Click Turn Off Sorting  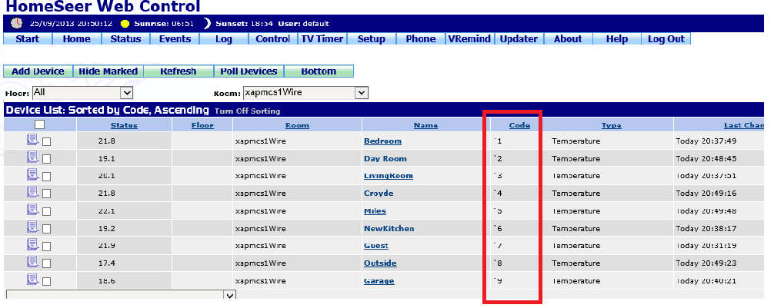tap(247, 111)
